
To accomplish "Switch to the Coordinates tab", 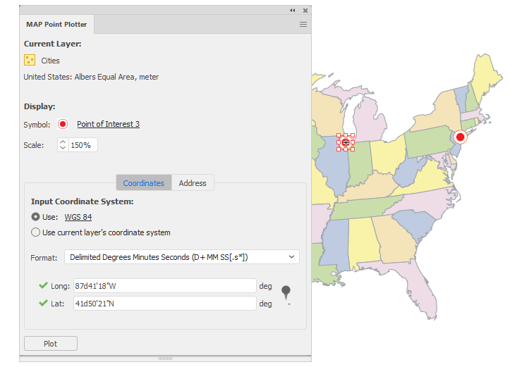I will point(143,183).
